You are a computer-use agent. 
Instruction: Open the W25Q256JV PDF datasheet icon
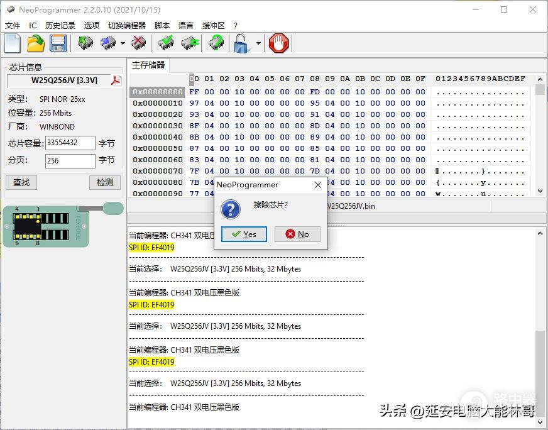tap(116, 80)
